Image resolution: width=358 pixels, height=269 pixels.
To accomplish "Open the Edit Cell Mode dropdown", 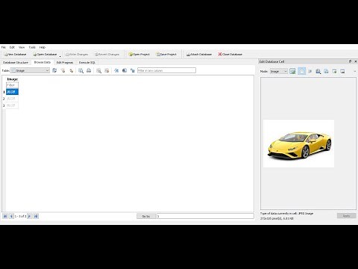I will [279, 72].
